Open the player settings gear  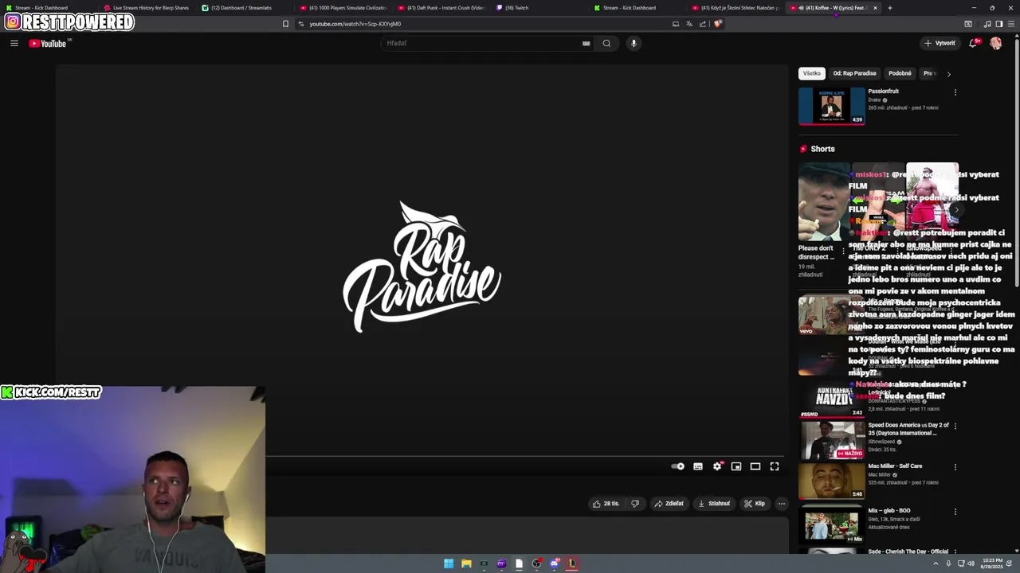717,466
